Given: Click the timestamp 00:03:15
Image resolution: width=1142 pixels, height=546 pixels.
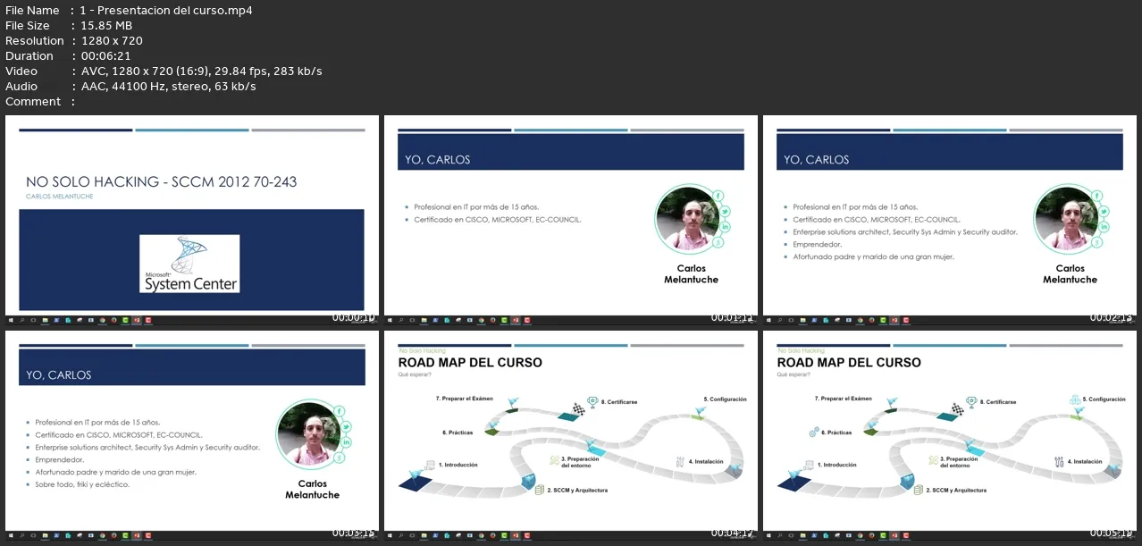Looking at the screenshot, I should click(x=354, y=533).
